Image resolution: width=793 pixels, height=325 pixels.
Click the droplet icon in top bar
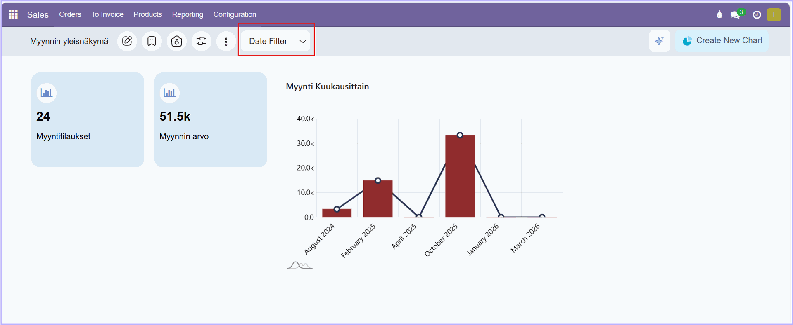(719, 15)
